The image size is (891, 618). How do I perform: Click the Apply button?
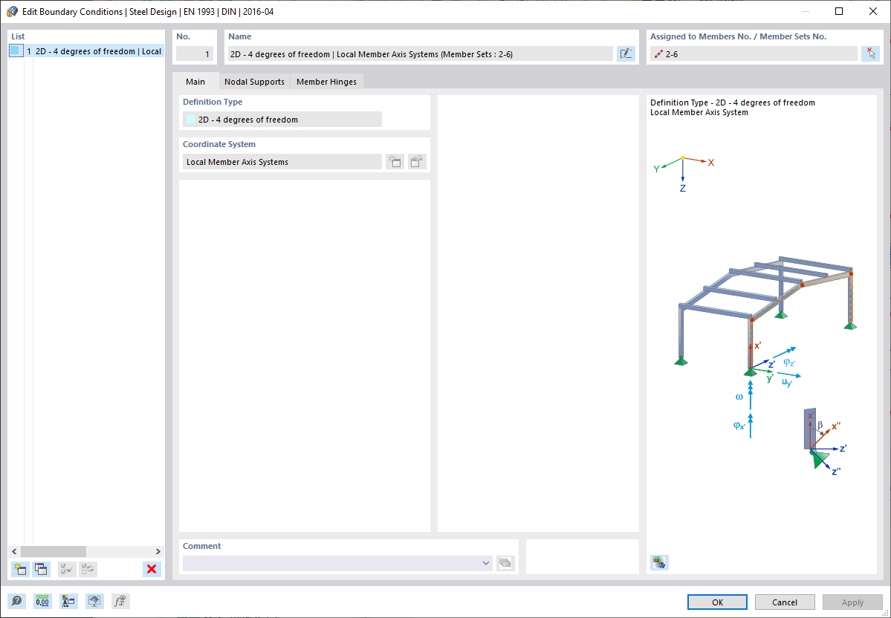(852, 602)
